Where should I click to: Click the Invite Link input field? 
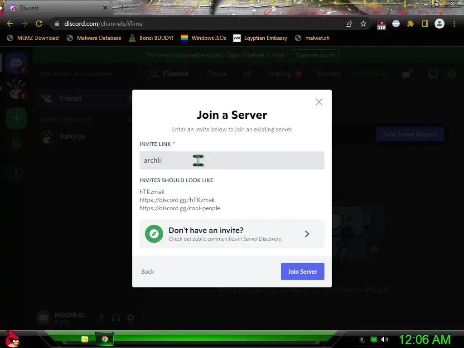click(232, 160)
